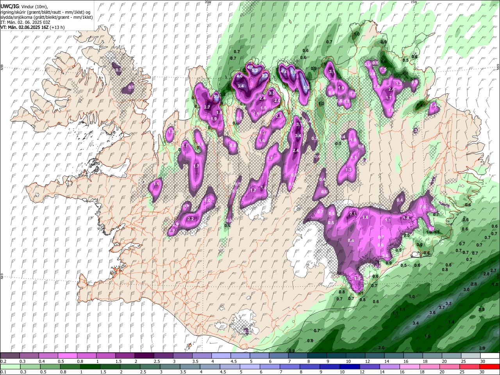Select the '3.6' rain value over the ocean

[432, 312]
